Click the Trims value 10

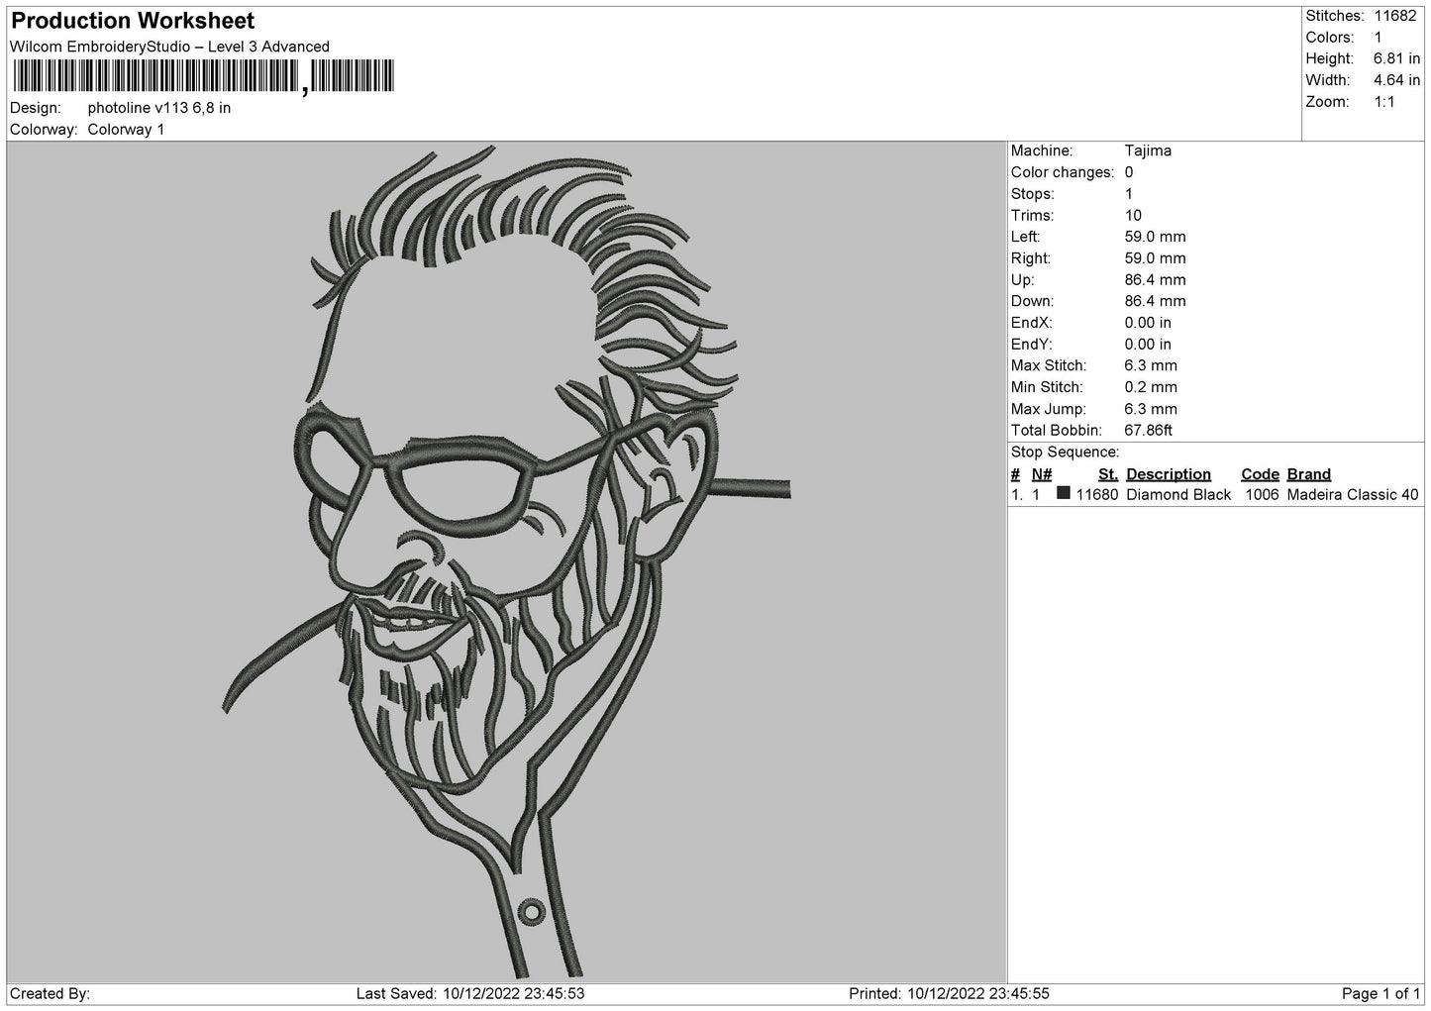1133,216
